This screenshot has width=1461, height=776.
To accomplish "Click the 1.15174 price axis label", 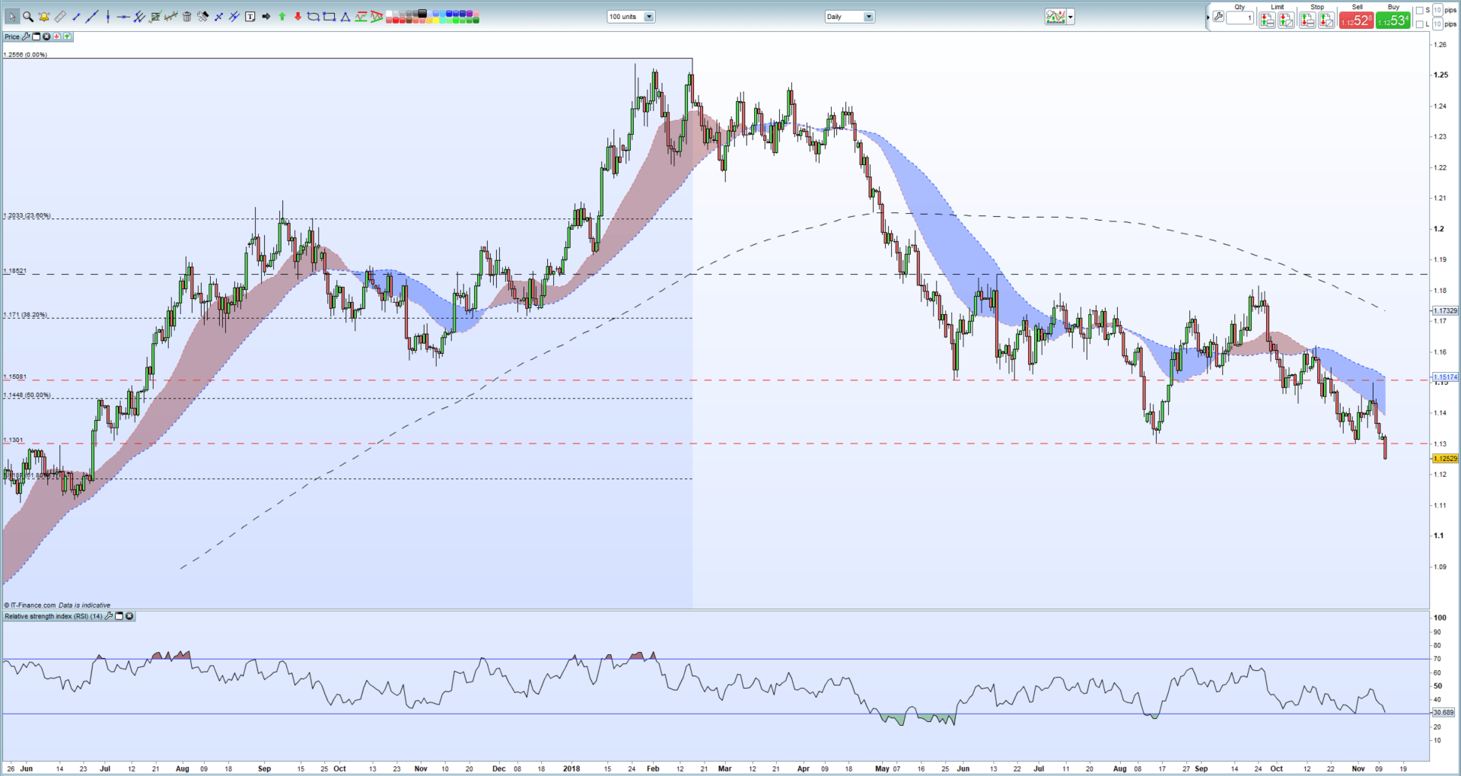I will 1445,377.
